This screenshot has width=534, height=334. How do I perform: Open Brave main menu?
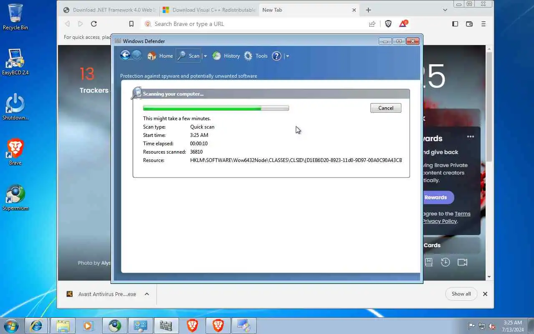tap(484, 24)
